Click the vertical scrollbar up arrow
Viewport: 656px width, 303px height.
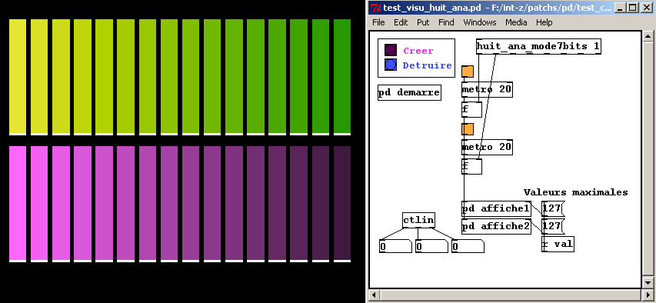click(x=648, y=36)
